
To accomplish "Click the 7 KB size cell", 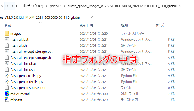I will [x=171, y=94].
